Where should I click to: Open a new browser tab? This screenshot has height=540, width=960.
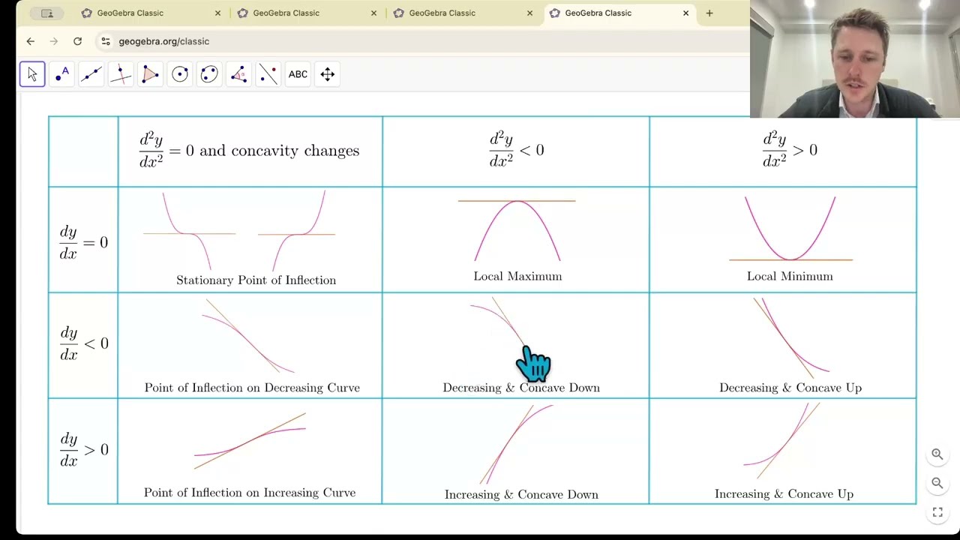point(709,13)
